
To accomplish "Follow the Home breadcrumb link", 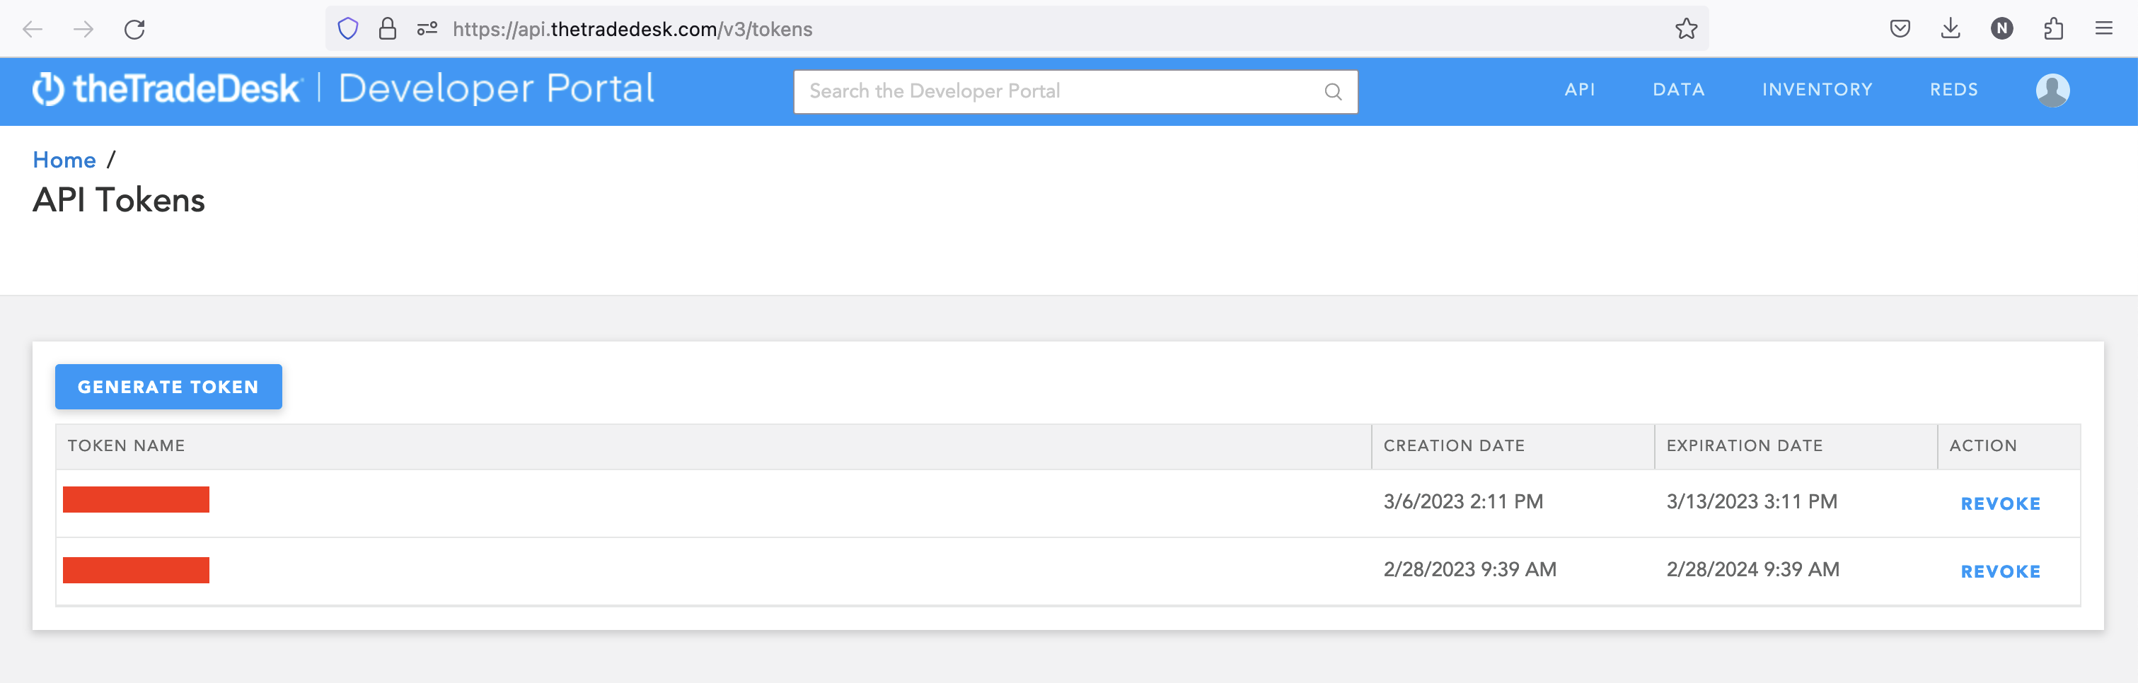I will click(x=64, y=159).
